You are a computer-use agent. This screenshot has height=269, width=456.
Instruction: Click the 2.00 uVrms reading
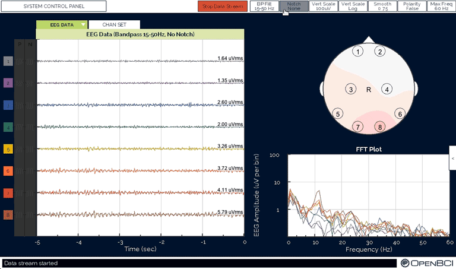[230, 124]
